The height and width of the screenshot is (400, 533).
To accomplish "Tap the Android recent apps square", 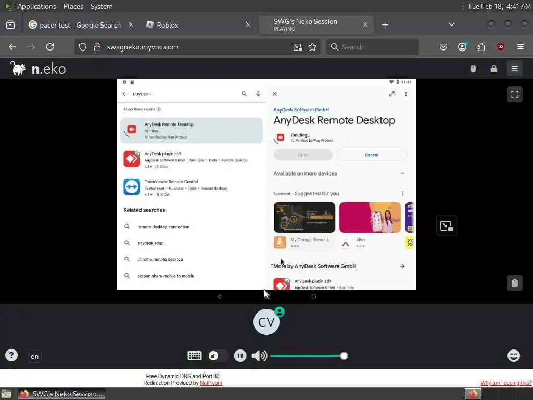I will click(x=314, y=296).
